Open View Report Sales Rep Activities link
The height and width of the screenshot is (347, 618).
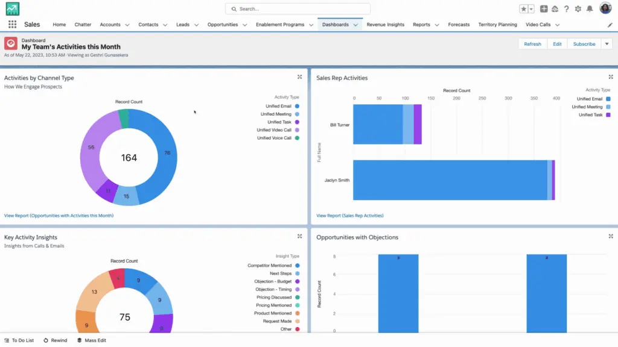pyautogui.click(x=350, y=216)
